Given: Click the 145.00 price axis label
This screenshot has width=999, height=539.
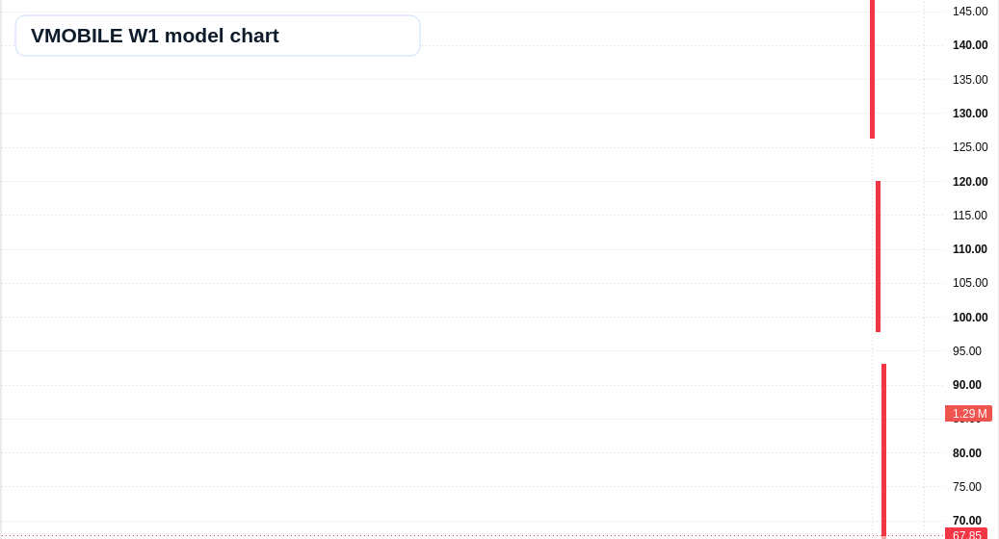Looking at the screenshot, I should click(x=970, y=12).
